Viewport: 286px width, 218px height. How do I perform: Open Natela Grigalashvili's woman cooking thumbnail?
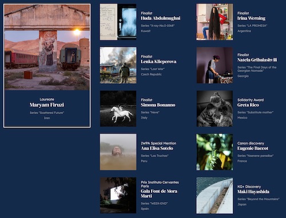[214, 65]
